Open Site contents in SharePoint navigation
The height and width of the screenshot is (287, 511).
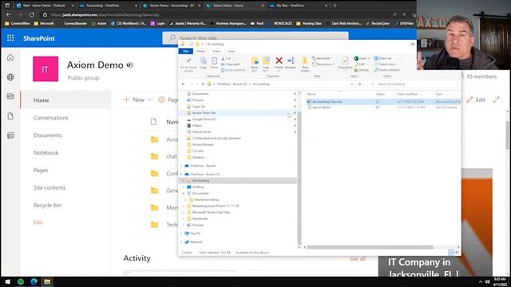50,188
